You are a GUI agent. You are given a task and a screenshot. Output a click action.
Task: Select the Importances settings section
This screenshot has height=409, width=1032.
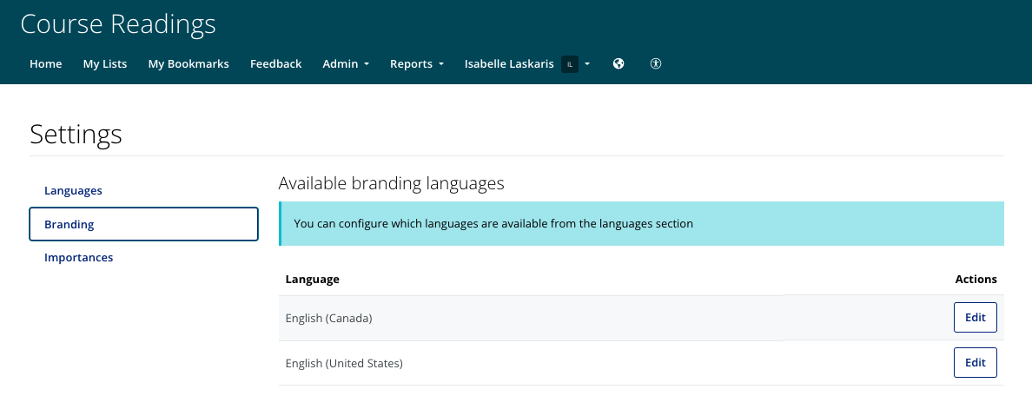[143, 258]
